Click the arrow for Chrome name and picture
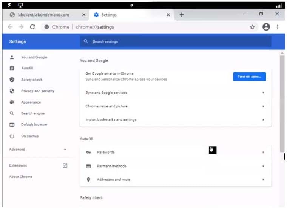287x208 pixels. tap(263, 106)
